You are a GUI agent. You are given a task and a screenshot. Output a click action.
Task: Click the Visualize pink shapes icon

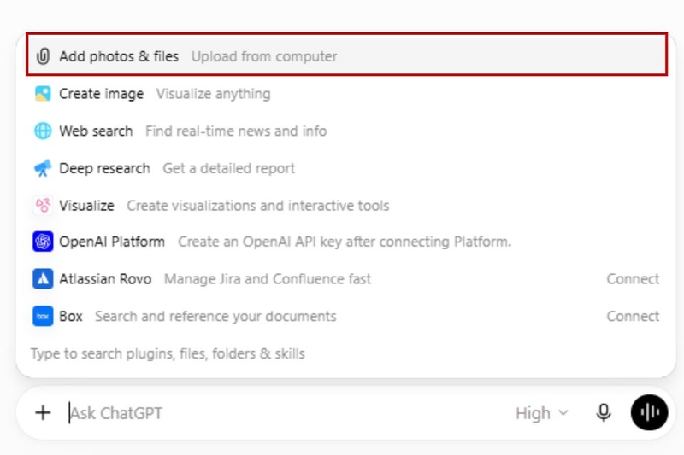tap(43, 205)
